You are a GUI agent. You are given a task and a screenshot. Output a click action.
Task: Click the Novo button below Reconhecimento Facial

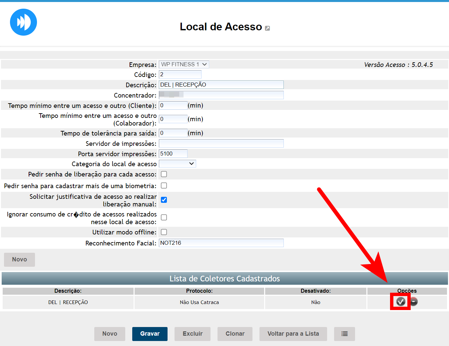click(x=19, y=259)
